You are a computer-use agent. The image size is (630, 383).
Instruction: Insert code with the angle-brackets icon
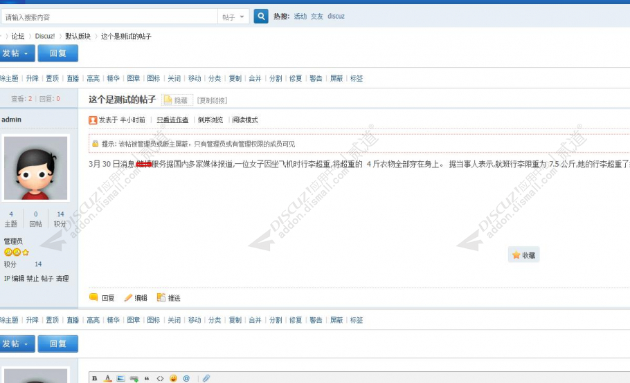point(160,378)
